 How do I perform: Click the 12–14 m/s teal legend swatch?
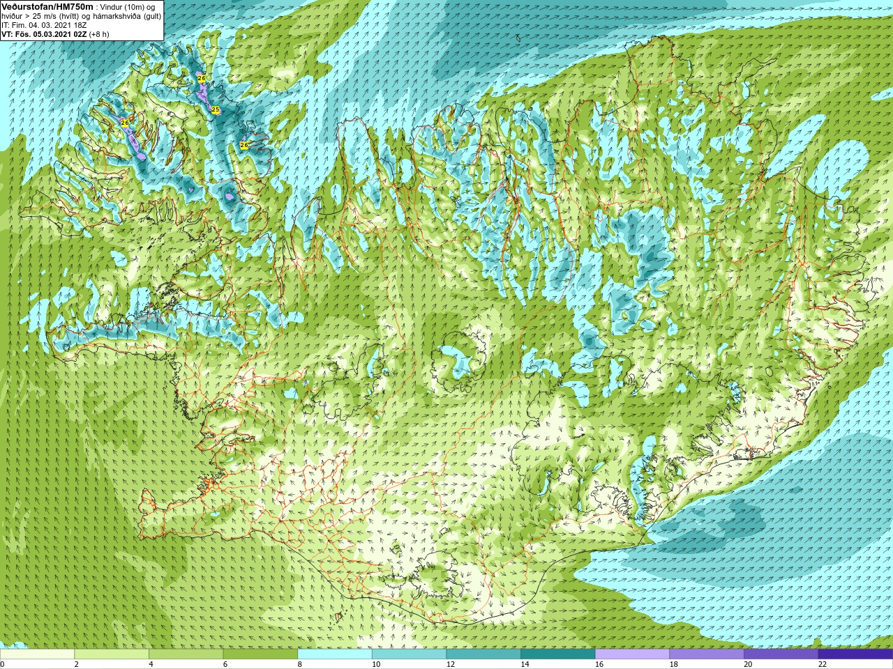[x=483, y=654]
